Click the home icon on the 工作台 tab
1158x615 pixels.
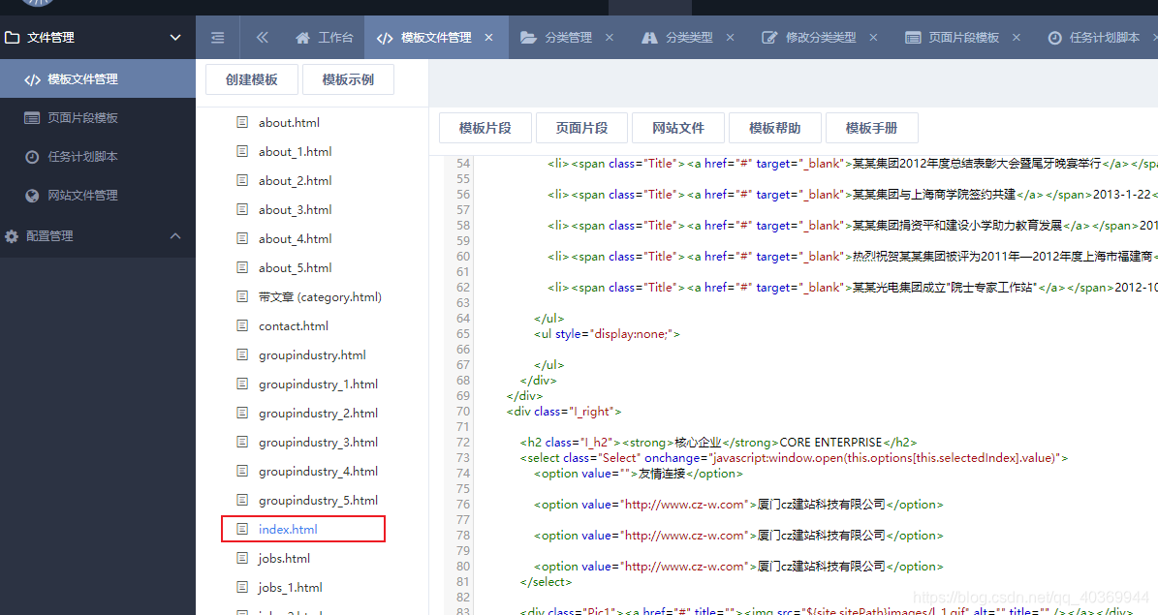(x=302, y=38)
